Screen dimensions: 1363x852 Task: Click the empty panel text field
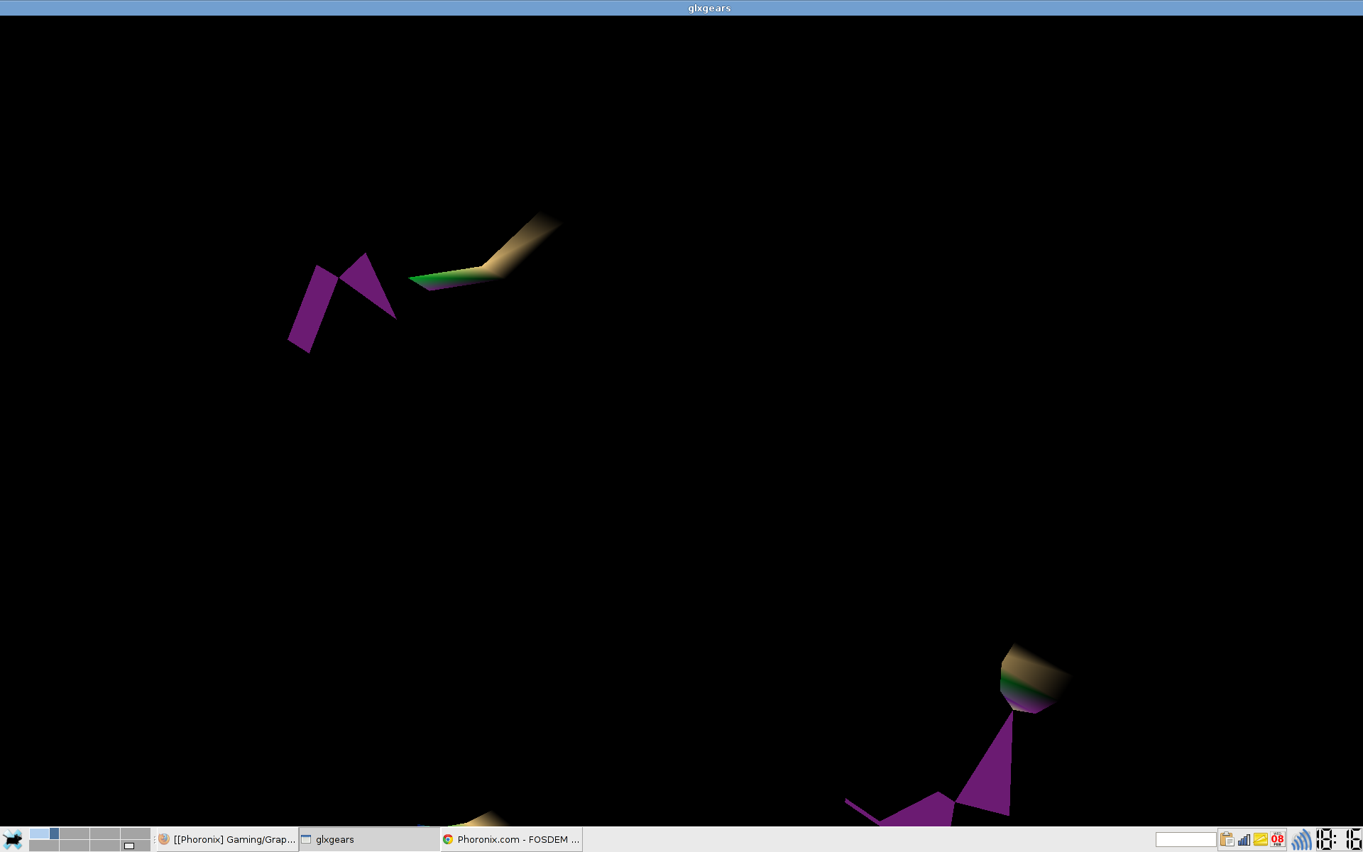(x=1186, y=839)
